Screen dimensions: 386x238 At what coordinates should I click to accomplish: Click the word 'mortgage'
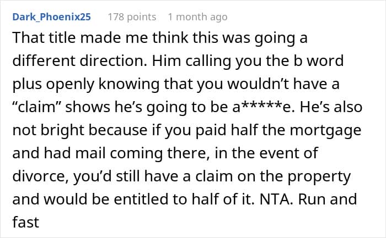click(x=325, y=130)
